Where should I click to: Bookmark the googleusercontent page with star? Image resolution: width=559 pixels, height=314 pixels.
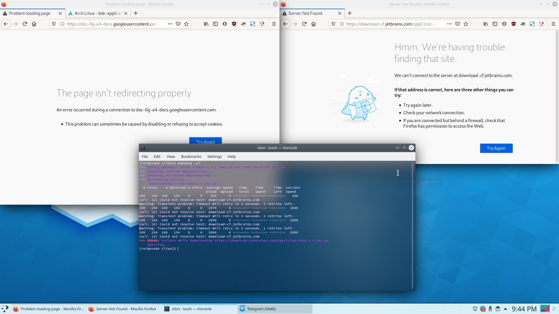pos(186,24)
